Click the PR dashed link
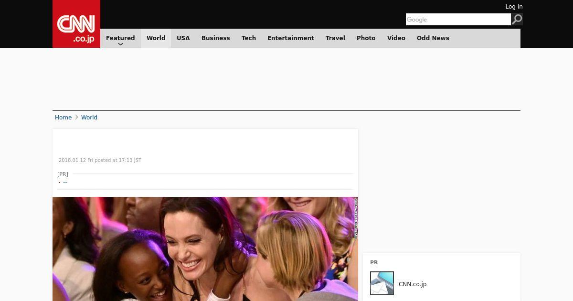This screenshot has height=301, width=573. click(65, 183)
